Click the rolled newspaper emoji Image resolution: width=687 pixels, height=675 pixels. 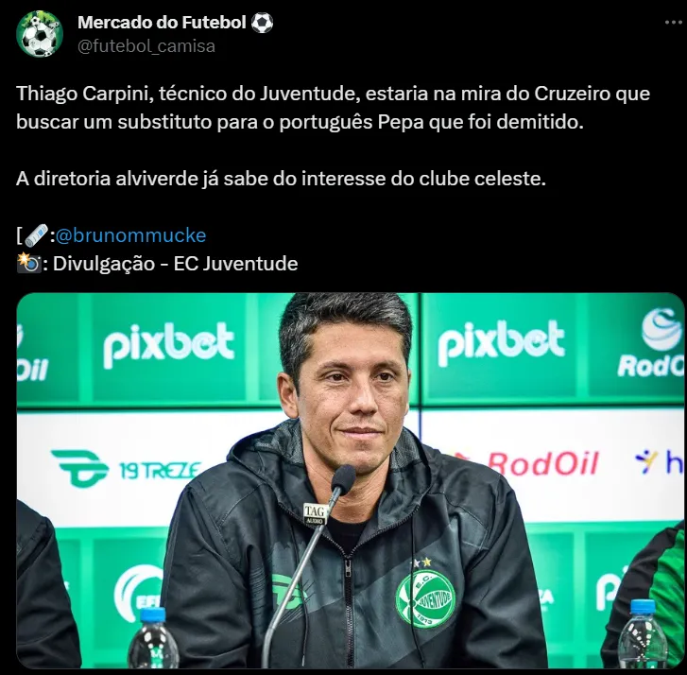pos(36,235)
